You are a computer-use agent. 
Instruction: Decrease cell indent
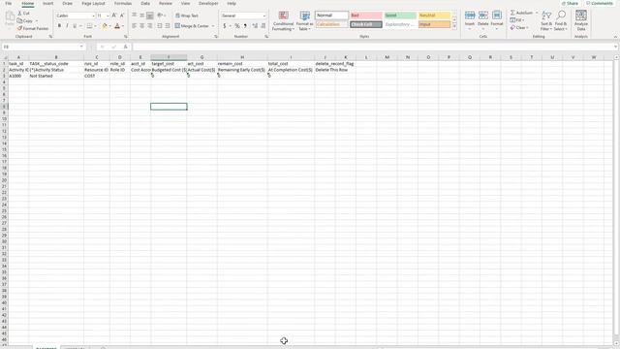[159, 26]
